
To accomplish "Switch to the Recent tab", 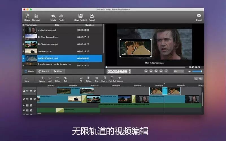I will tap(44, 71).
